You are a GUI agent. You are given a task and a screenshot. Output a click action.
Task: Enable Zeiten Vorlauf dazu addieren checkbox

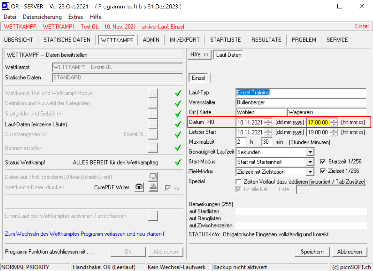tap(238, 182)
